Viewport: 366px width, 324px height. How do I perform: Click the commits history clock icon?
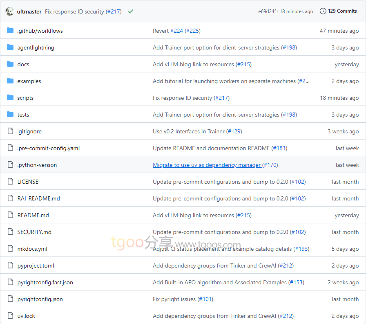point(323,11)
